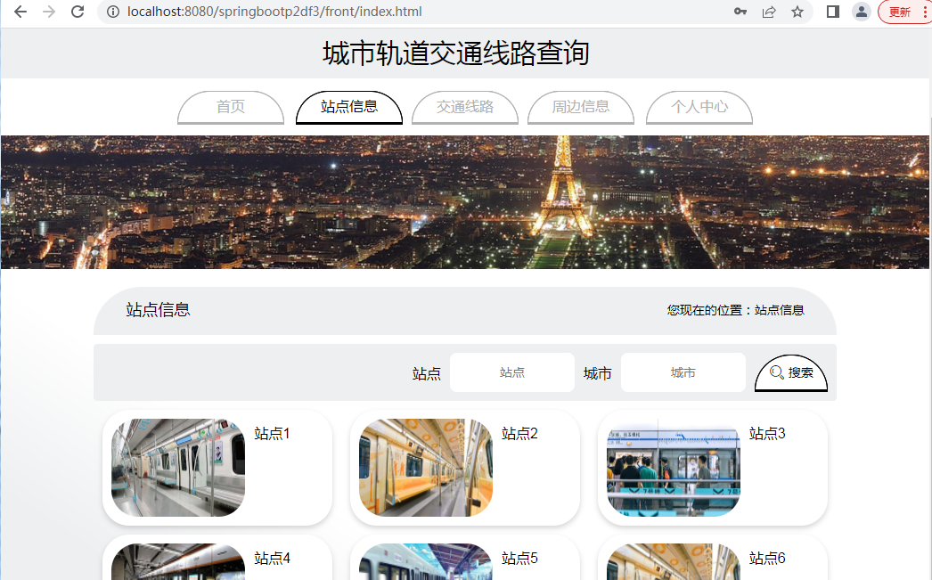Open the 站点4 image thumbnail
Screen dimensions: 932x580
(177, 561)
